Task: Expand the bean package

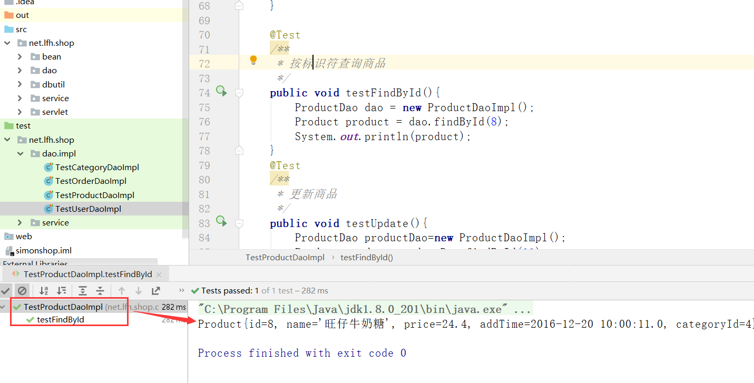Action: (20, 56)
